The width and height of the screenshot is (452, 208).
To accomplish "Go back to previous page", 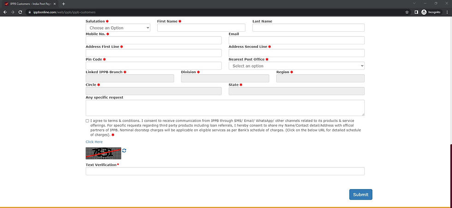I will pyautogui.click(x=5, y=12).
